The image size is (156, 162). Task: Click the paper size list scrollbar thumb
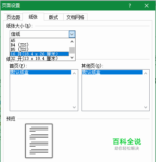(72, 50)
